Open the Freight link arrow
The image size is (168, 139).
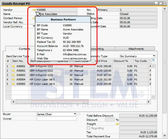pyautogui.click(x=117, y=124)
